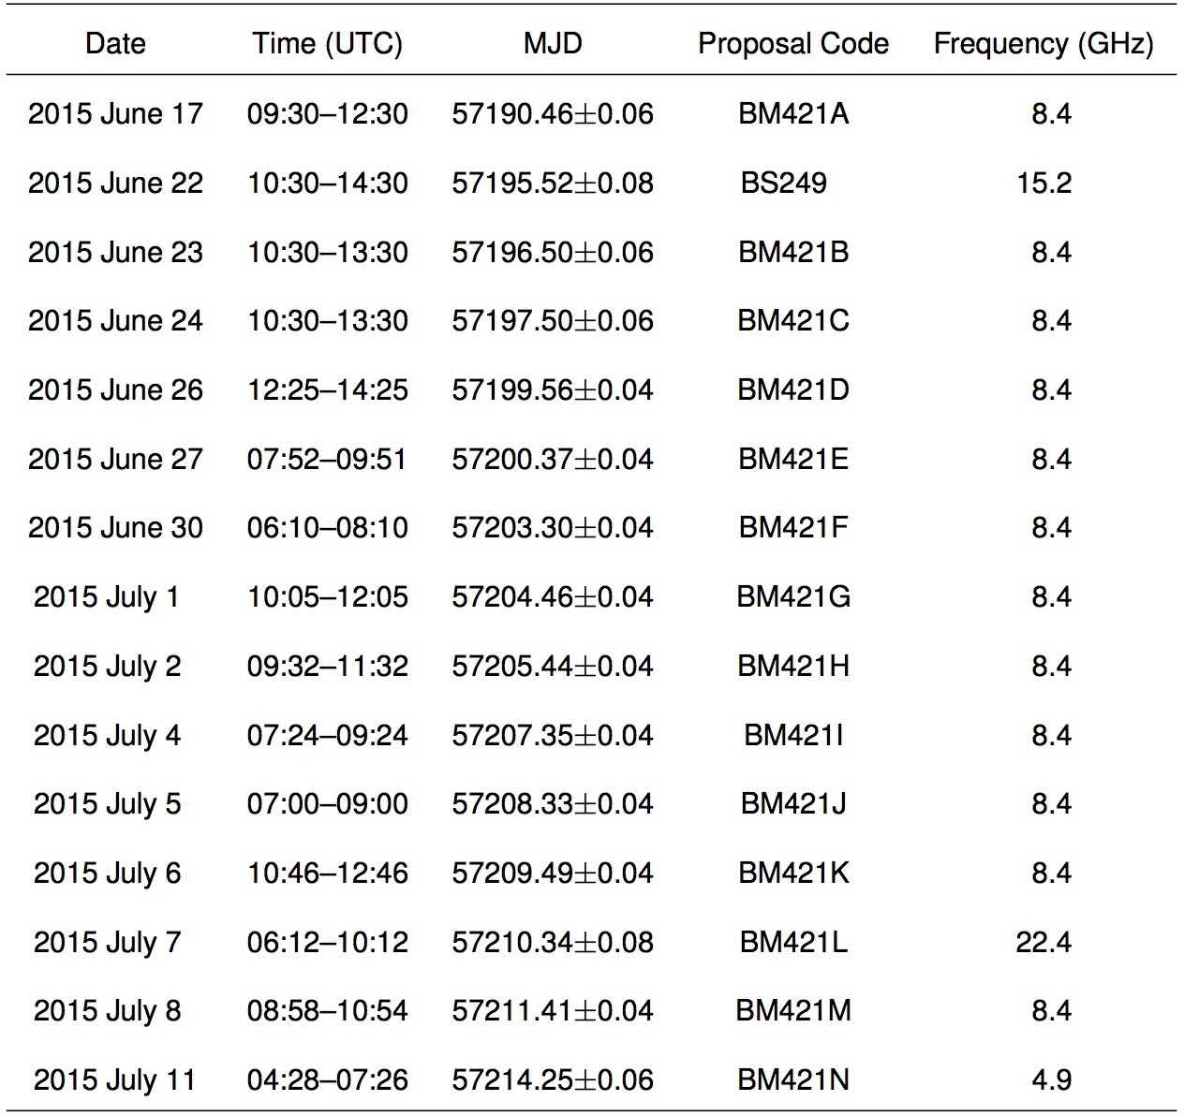Click the Frequency (GHz) column header
Image resolution: width=1184 pixels, height=1116 pixels.
click(x=1043, y=44)
